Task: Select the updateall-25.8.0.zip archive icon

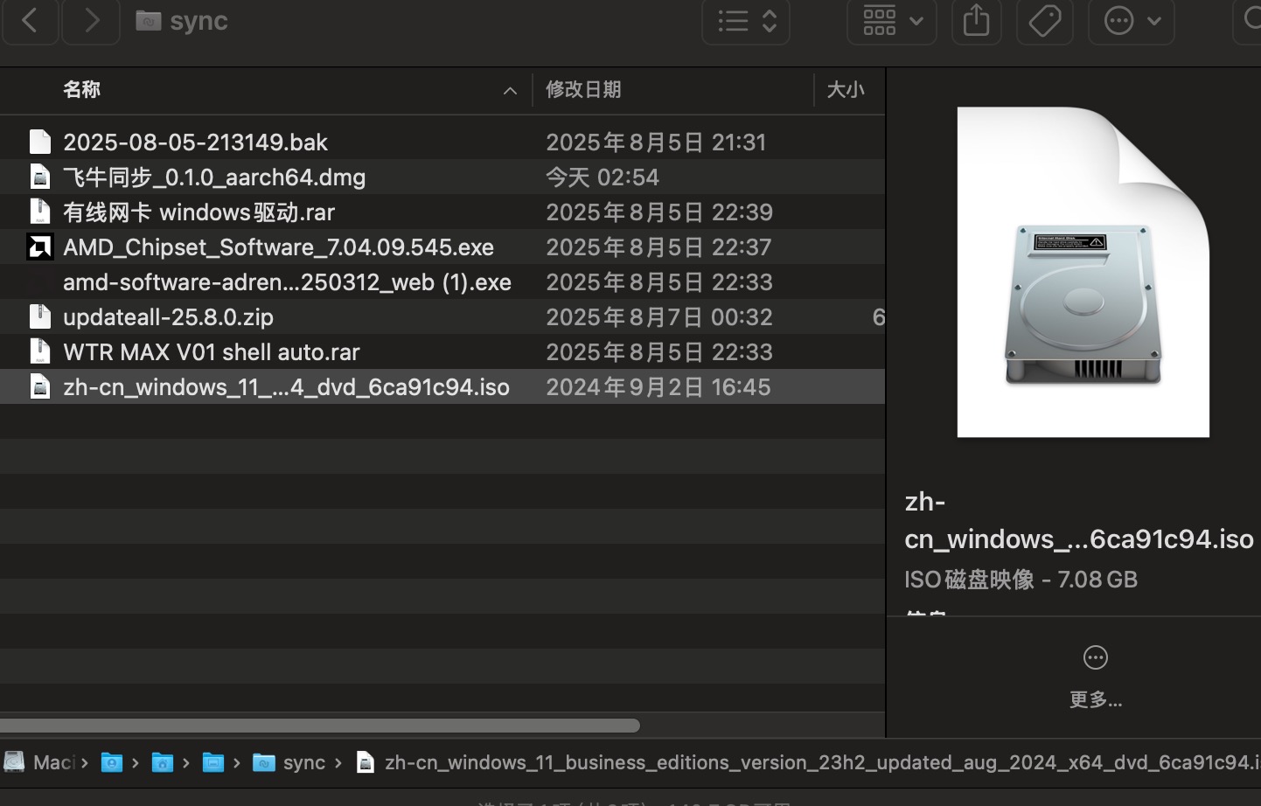Action: [x=40, y=316]
